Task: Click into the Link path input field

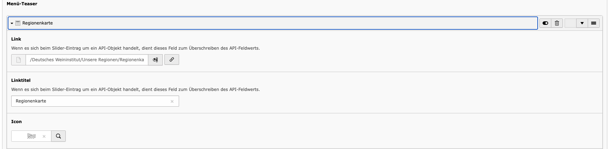Action: point(87,60)
